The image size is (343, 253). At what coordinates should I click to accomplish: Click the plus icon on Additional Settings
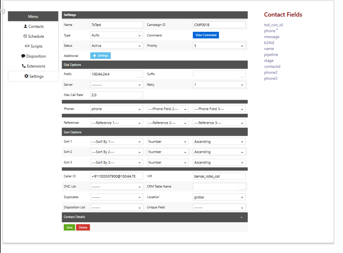coord(95,56)
